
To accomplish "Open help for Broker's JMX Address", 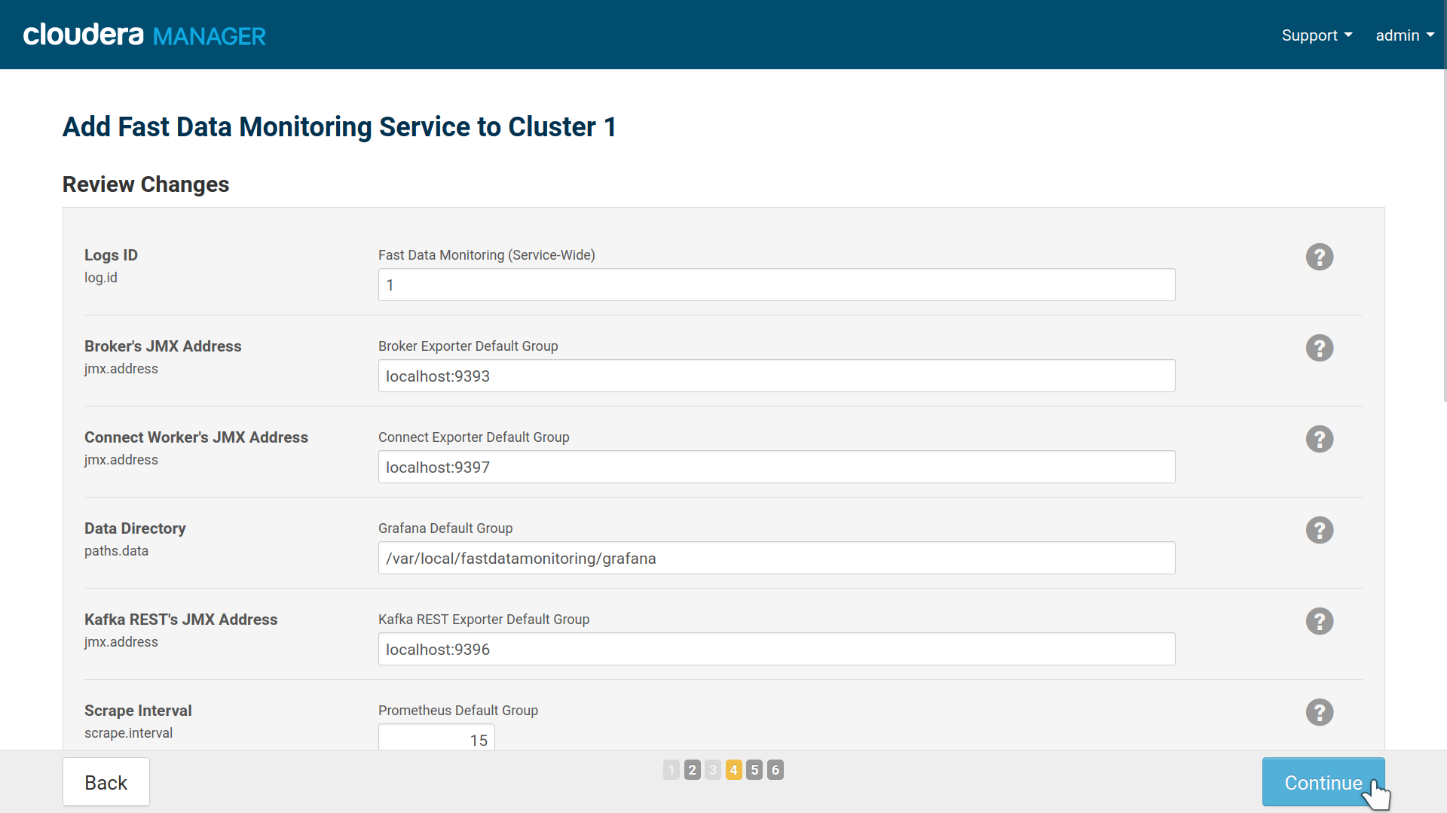I will [1320, 348].
